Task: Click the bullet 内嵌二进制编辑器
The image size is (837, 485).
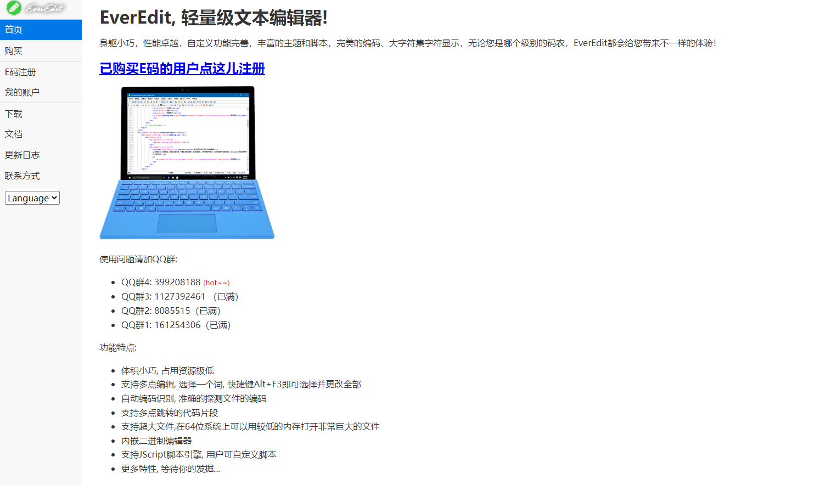Action: click(x=154, y=441)
